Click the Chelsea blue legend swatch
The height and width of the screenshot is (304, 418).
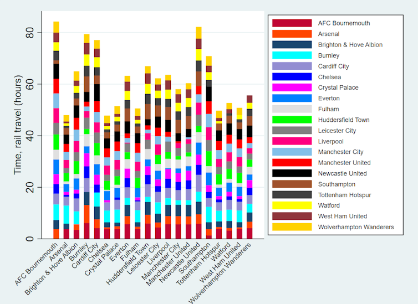[292, 76]
